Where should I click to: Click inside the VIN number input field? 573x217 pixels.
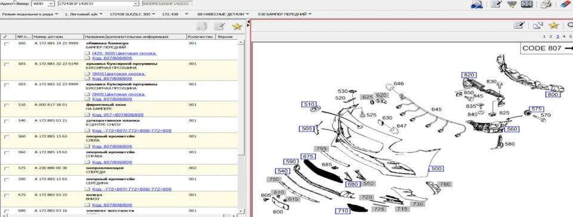95,4
